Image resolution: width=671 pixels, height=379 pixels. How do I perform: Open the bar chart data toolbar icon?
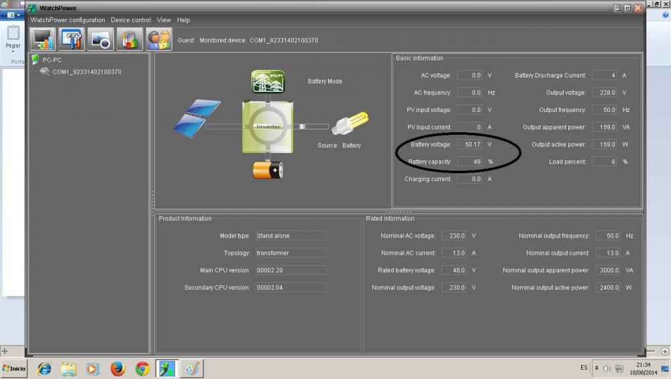(130, 40)
